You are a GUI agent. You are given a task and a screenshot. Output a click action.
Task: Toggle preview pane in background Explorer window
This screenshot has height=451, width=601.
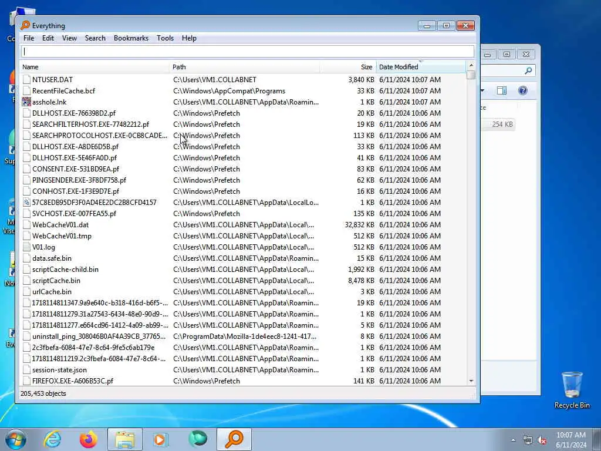(502, 90)
